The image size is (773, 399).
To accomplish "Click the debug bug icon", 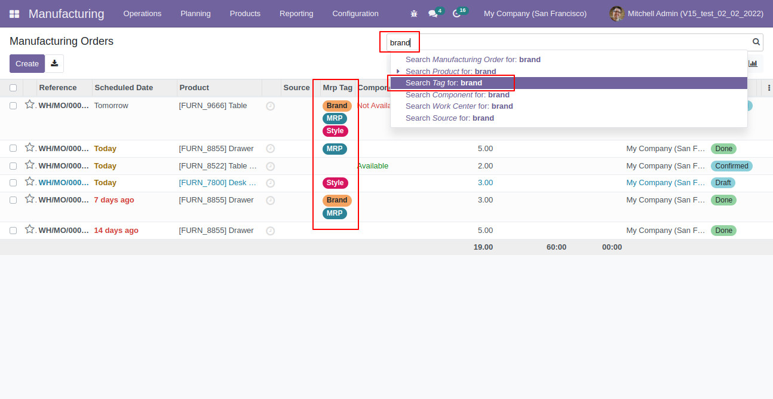I will pos(414,14).
